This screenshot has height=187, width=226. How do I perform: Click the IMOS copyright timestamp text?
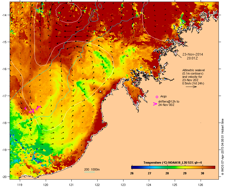(x=222, y=147)
